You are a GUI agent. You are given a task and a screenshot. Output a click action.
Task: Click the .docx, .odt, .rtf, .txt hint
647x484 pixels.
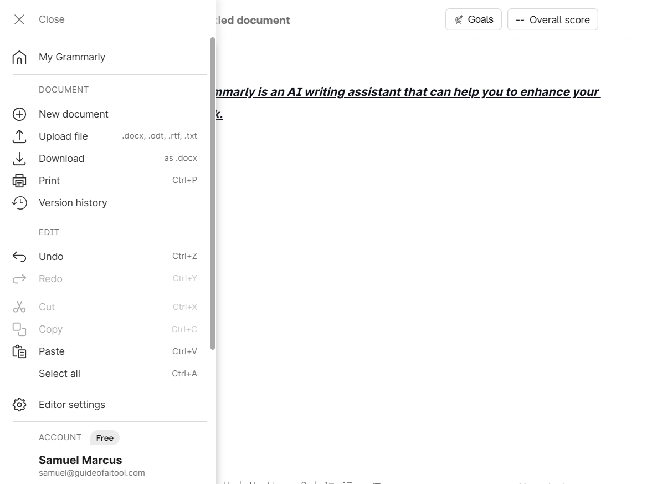(x=160, y=136)
